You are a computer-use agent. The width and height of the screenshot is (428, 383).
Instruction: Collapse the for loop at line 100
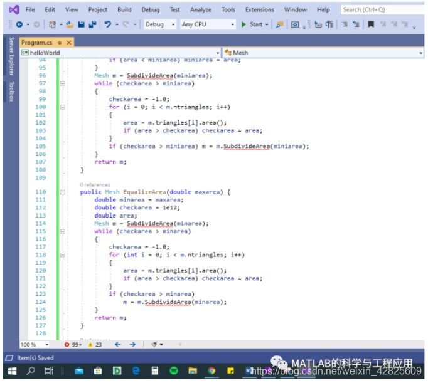coord(63,107)
